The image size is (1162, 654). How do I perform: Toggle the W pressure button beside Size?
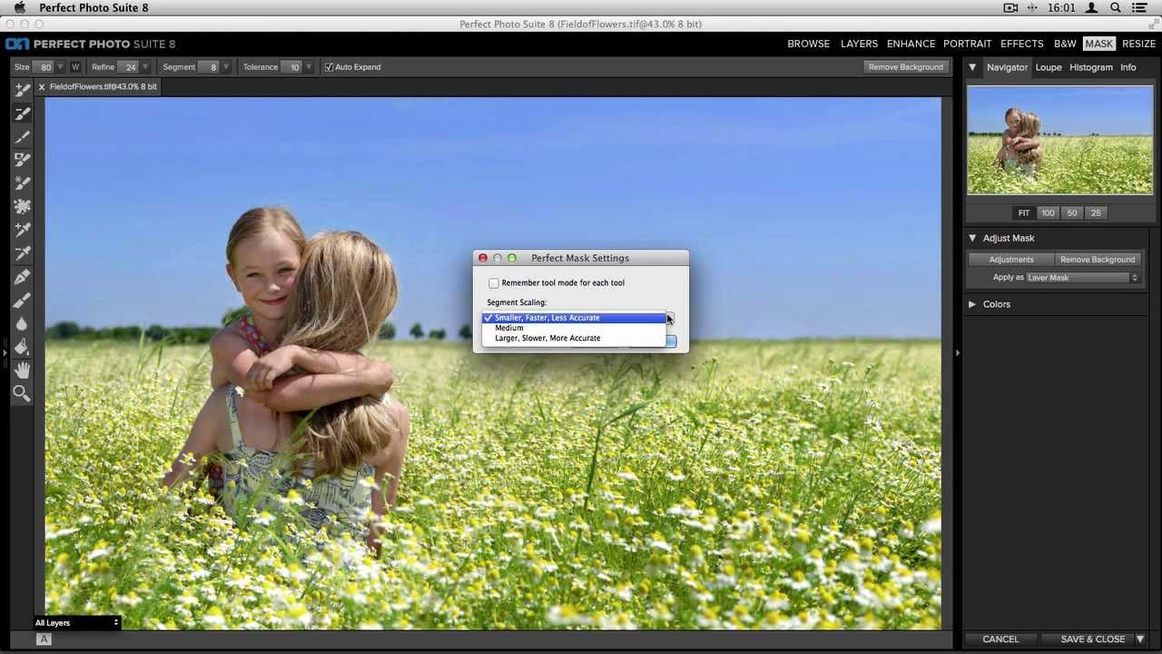coord(75,67)
